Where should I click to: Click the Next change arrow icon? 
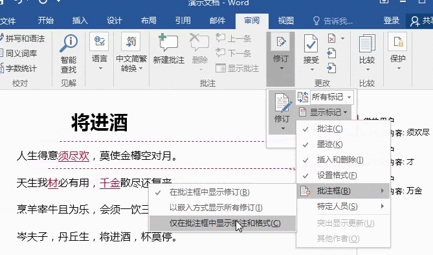pyautogui.click(x=331, y=68)
